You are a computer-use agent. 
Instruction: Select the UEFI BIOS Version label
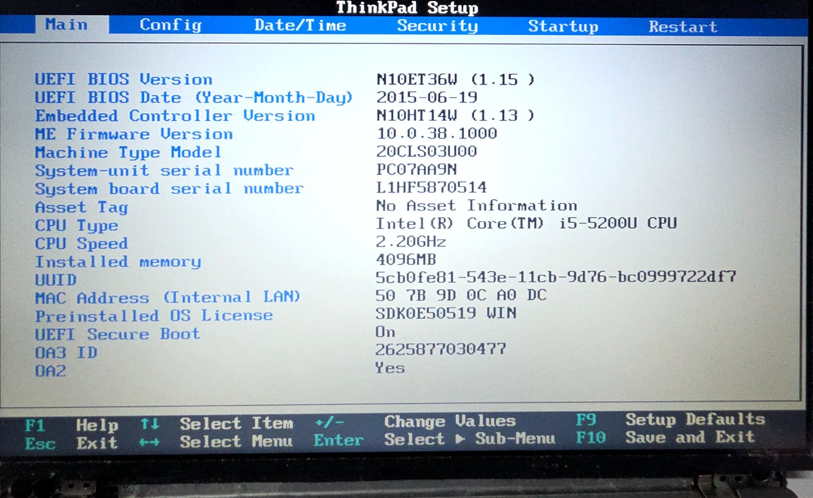pyautogui.click(x=123, y=79)
